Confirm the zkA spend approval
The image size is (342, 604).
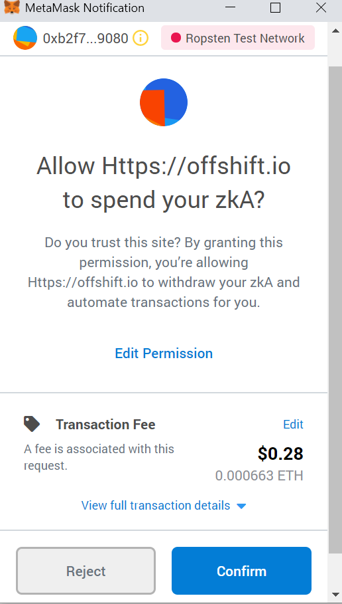pos(241,571)
